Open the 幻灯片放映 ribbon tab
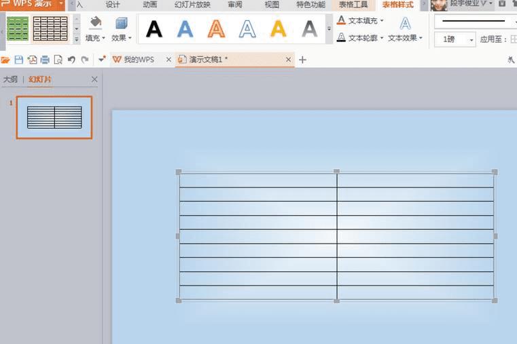The height and width of the screenshot is (344, 517). point(192,5)
